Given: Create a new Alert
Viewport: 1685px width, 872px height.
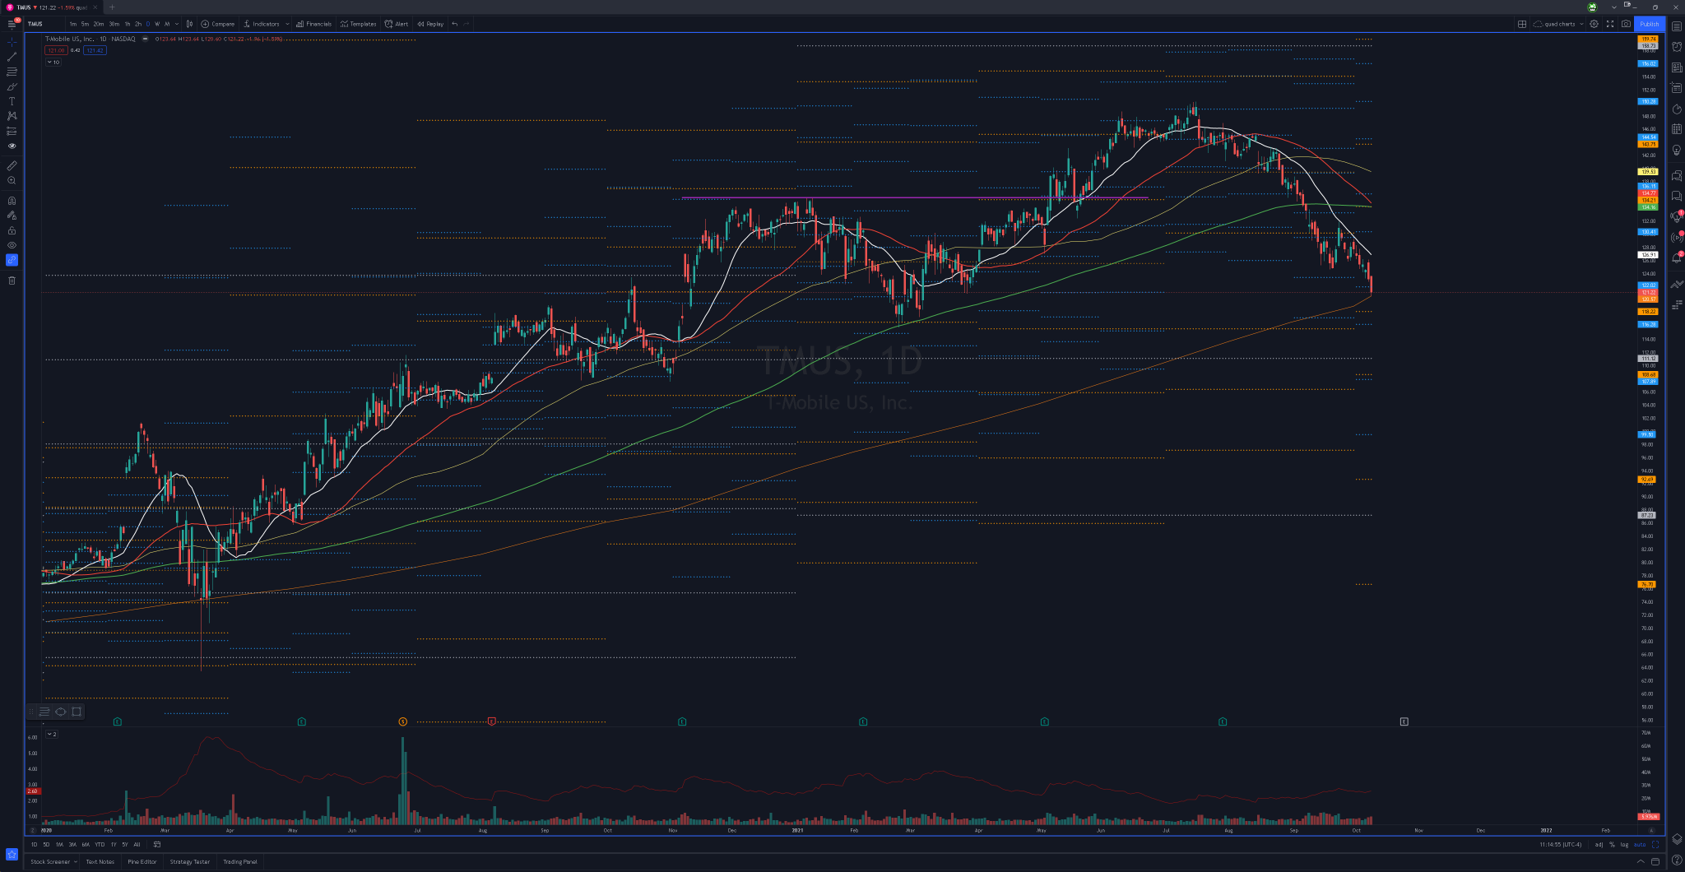Looking at the screenshot, I should [397, 24].
